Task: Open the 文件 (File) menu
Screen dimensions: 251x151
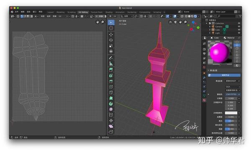Action: tap(16, 12)
